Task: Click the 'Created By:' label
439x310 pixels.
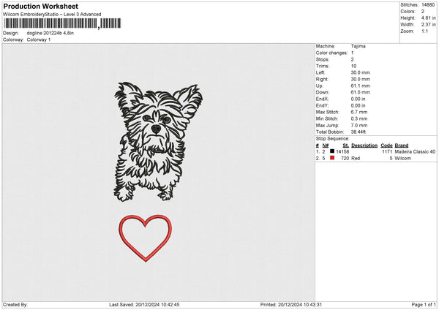Action: (15, 305)
